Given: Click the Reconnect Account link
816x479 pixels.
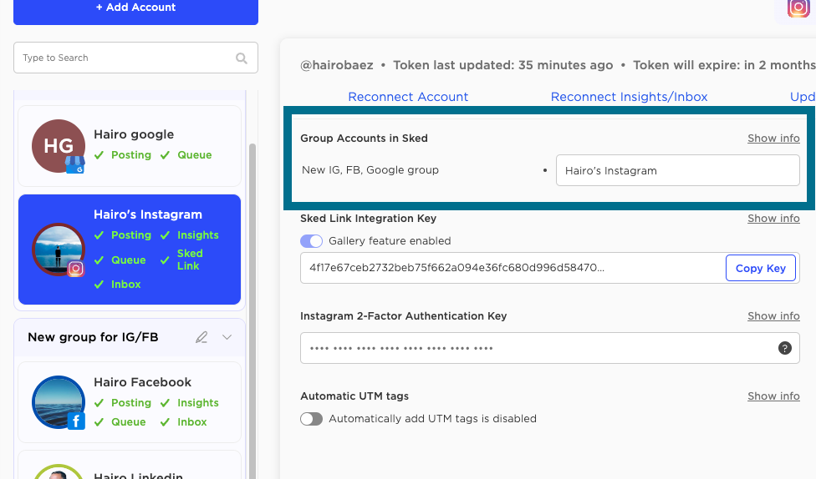Looking at the screenshot, I should (408, 97).
